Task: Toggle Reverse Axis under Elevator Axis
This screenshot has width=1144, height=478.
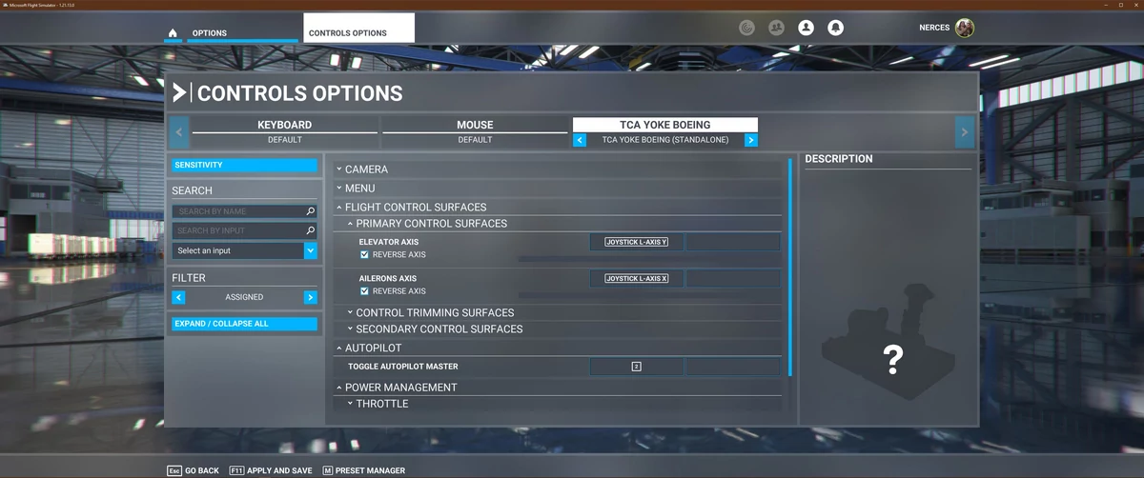Action: click(365, 255)
